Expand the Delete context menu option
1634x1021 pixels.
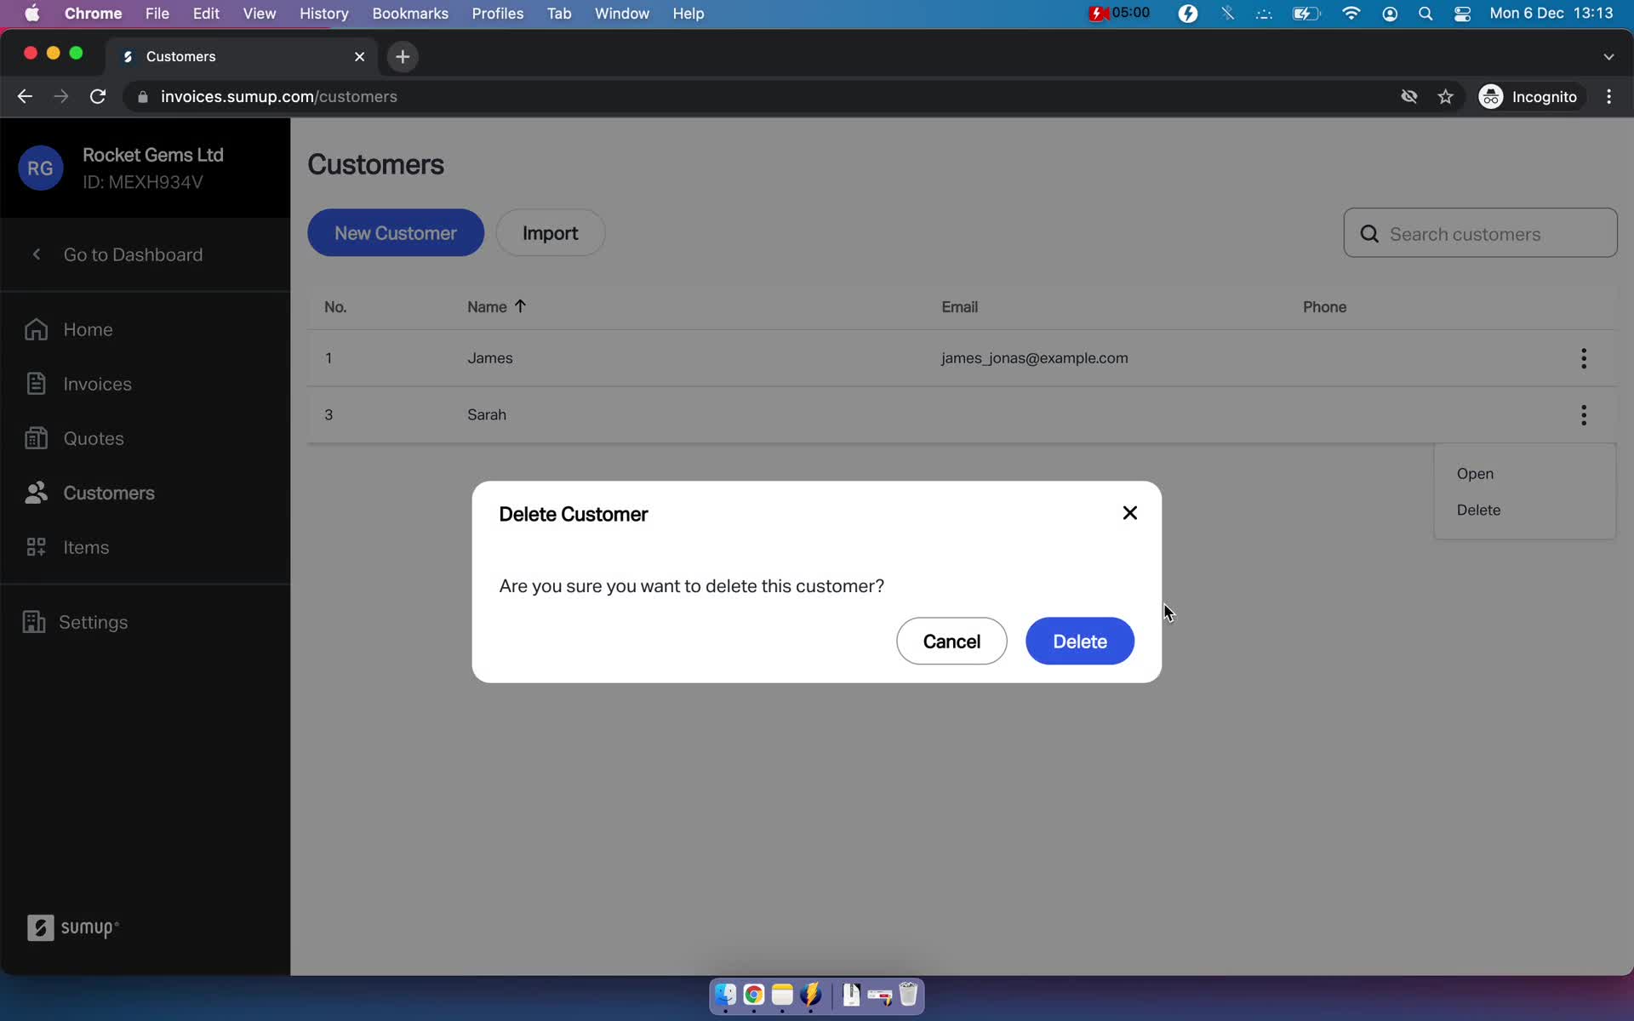[1479, 510]
